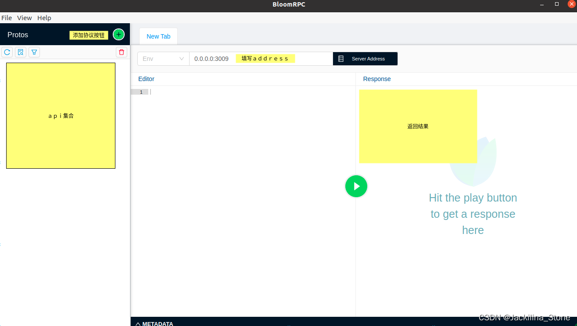Minimize the BloomRPC window
Viewport: 577px width, 326px height.
coord(542,4)
